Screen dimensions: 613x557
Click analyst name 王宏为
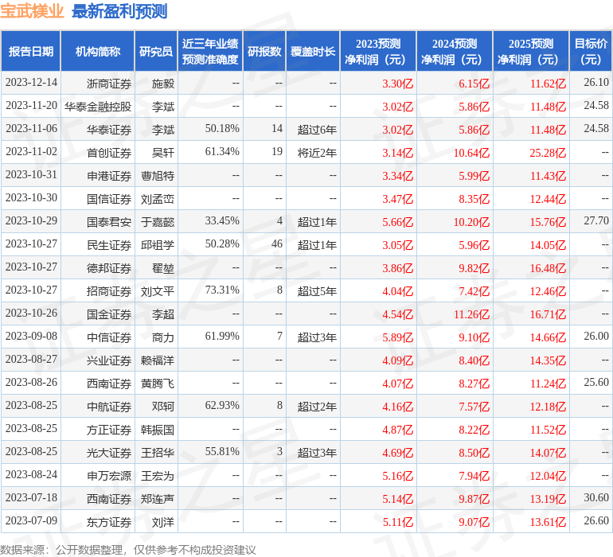[x=158, y=476]
